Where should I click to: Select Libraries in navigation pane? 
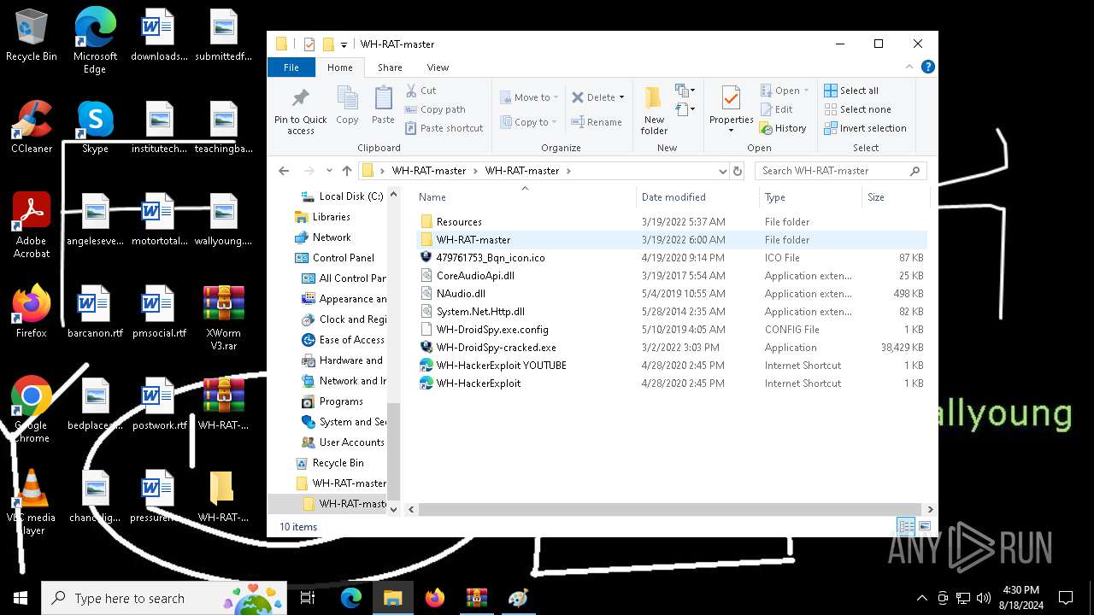point(332,217)
